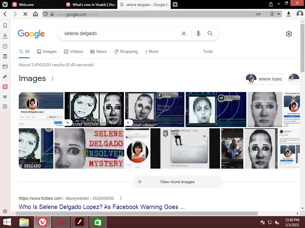This screenshot has height=228, width=305.
Task: Open the content blocker shield icon
Action: (46, 14)
